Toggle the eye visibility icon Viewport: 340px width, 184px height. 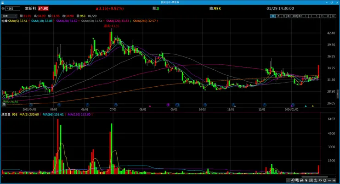point(320,180)
